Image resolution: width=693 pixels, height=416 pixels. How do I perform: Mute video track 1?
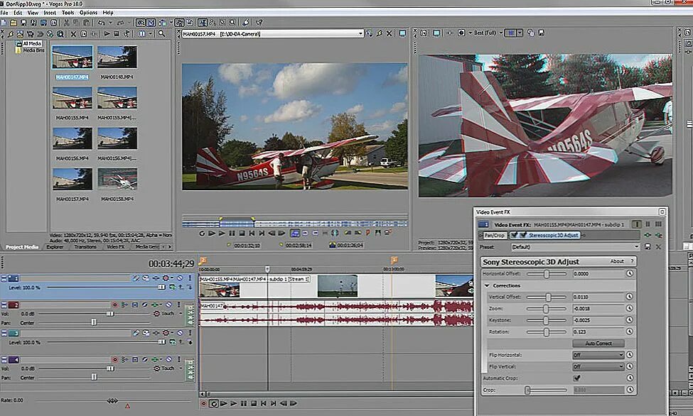click(179, 278)
